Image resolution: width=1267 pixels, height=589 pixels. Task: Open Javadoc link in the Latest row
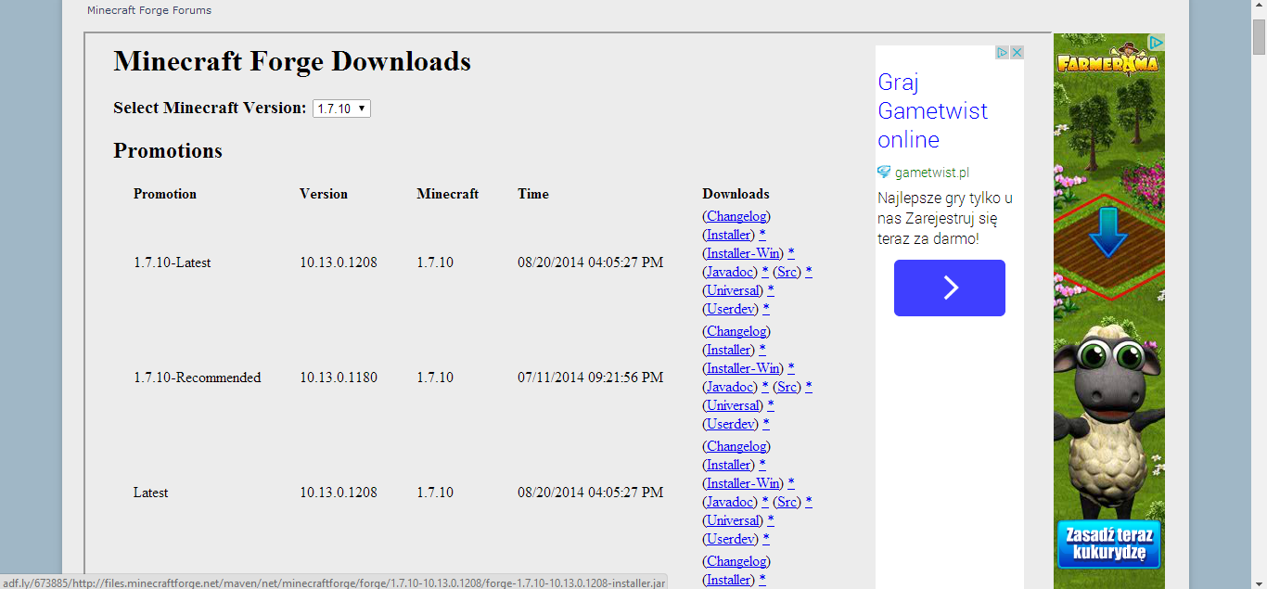click(730, 502)
